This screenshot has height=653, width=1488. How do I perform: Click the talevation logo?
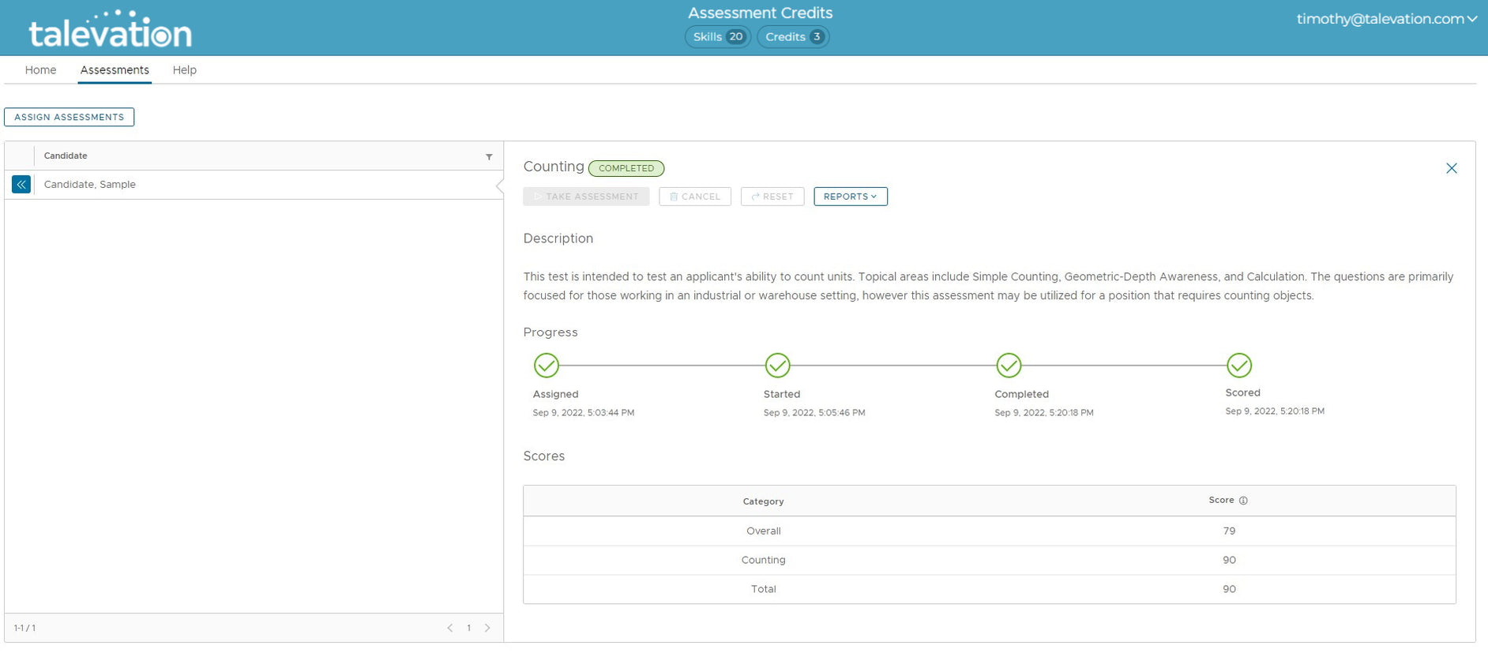(111, 32)
